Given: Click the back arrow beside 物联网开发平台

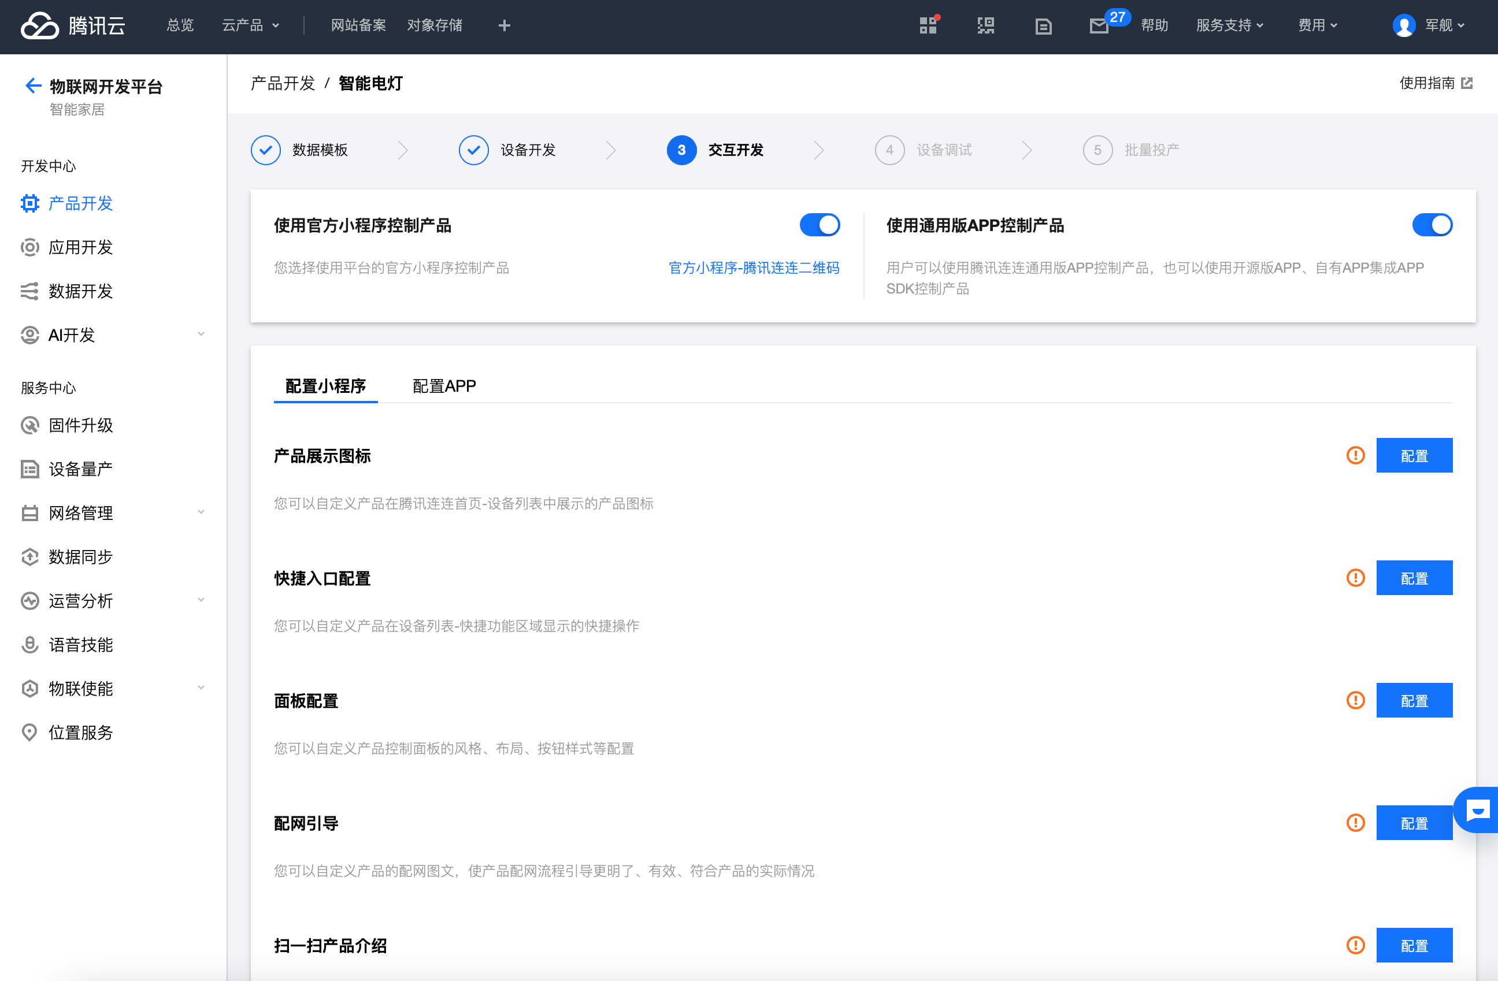Looking at the screenshot, I should [x=33, y=86].
